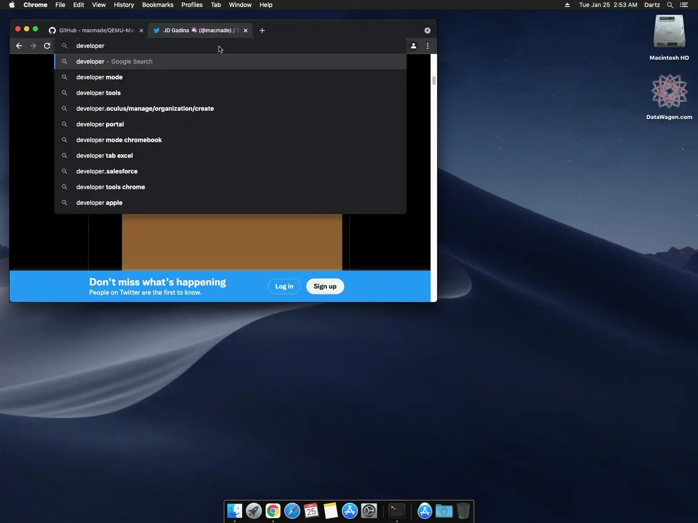The width and height of the screenshot is (698, 523).
Task: Open the date and time display
Action: pyautogui.click(x=608, y=5)
